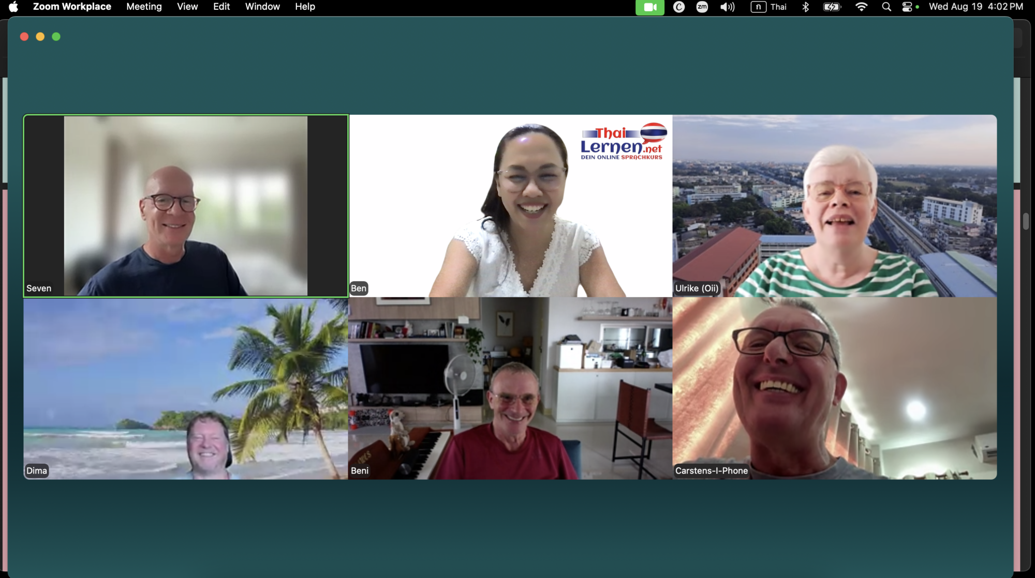Open the Window menu
Image resolution: width=1035 pixels, height=578 pixels.
pos(262,7)
